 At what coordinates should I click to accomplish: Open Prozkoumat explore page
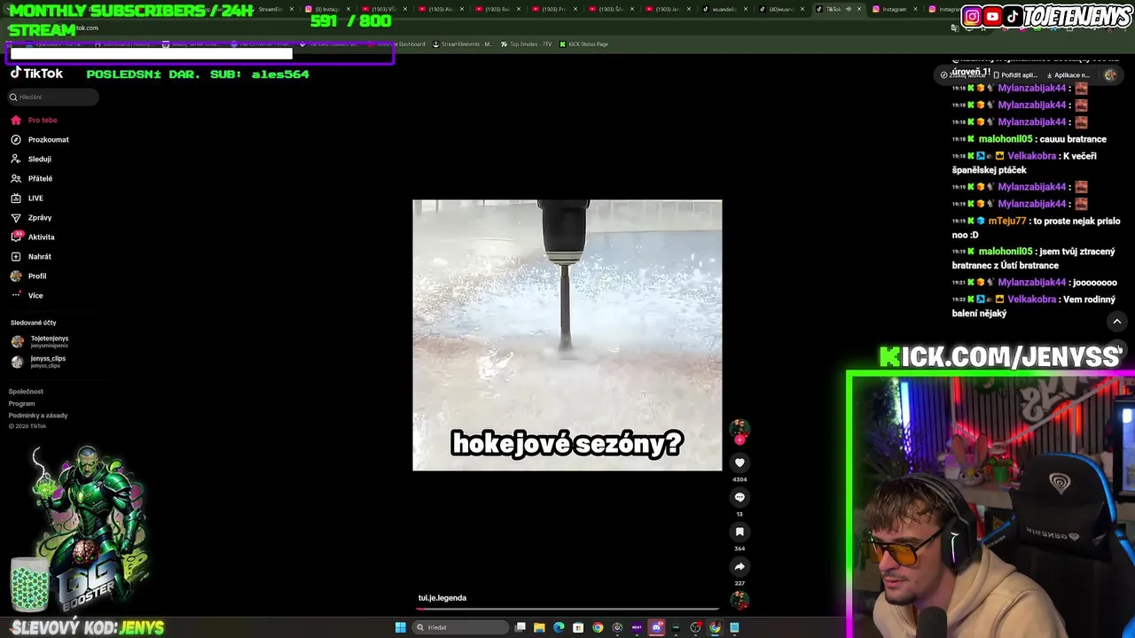click(40, 139)
